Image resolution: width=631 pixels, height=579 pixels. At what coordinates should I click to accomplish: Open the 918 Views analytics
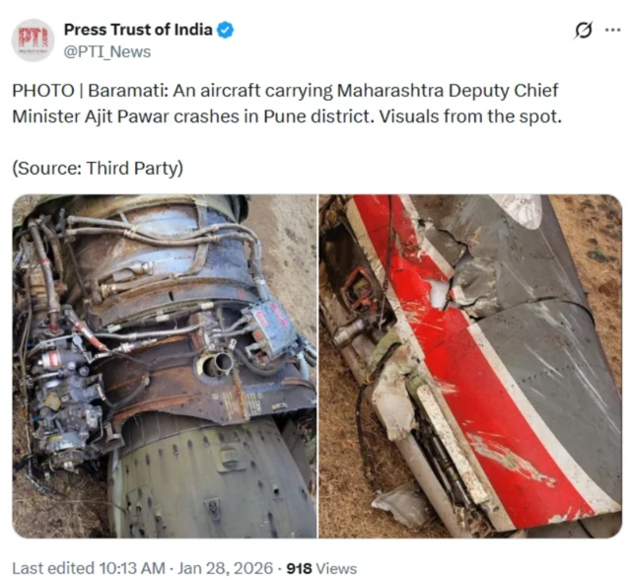(x=321, y=568)
